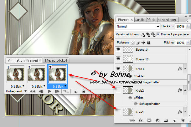The width and height of the screenshot is (191, 127).
Task: Toggle Frame 1 propagieren checkbox
Action: pos(158,34)
